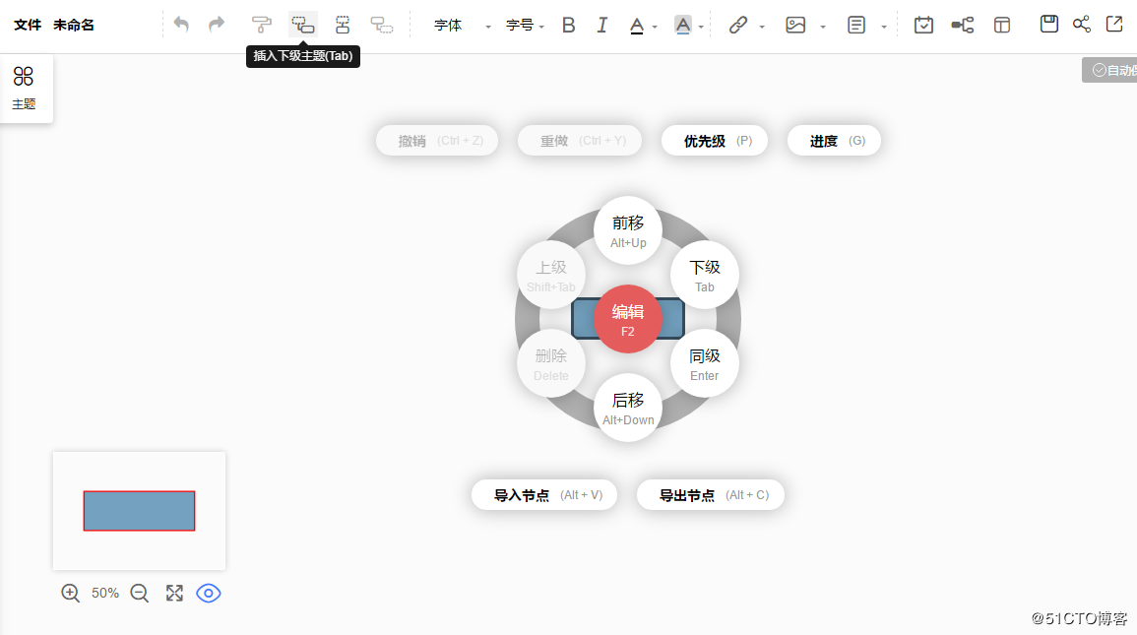1137x635 pixels.
Task: Select 上级 Shift+Tab in radial menu
Action: [551, 275]
